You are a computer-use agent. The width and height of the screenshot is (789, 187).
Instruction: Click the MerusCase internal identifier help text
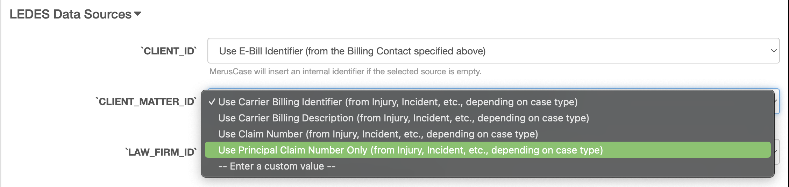click(345, 72)
